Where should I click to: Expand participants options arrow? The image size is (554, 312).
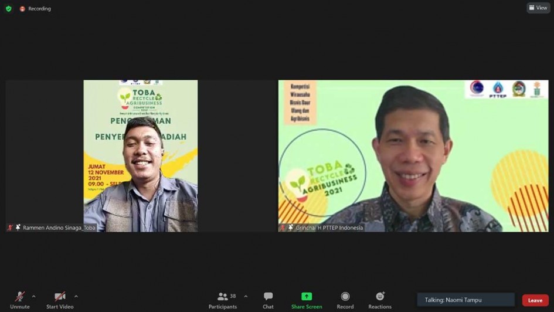pos(246,296)
